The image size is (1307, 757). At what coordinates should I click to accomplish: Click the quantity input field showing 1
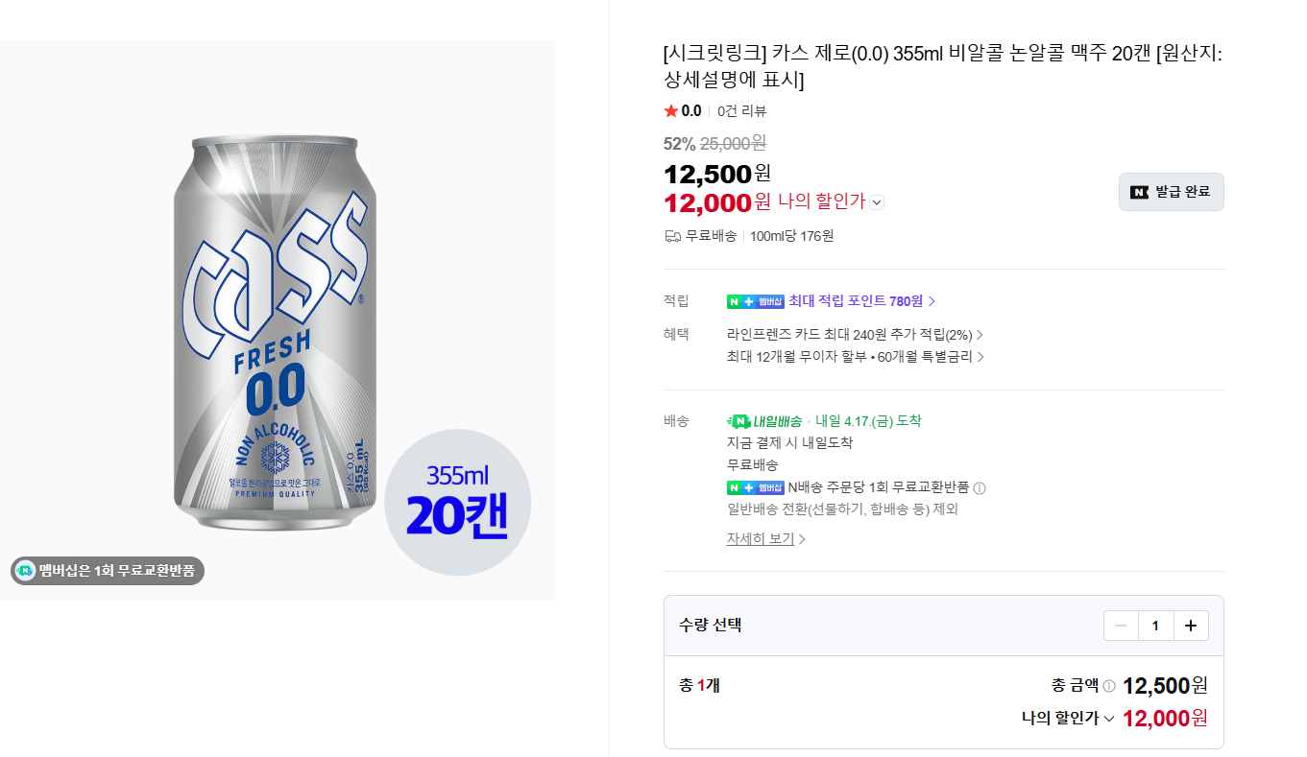coord(1155,625)
